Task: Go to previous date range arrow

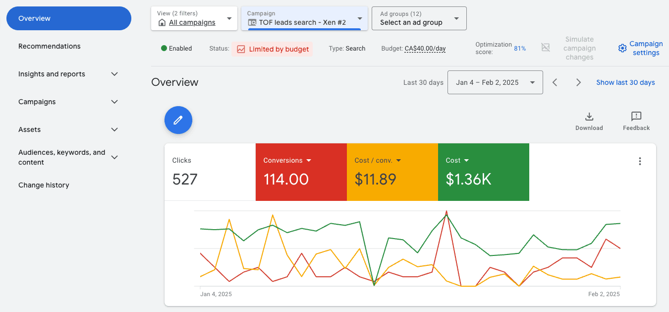Action: [x=555, y=82]
